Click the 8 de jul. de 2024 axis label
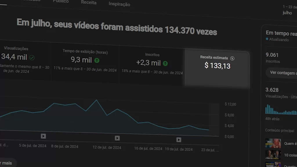The width and height of the screenshot is (297, 167). click(65, 146)
